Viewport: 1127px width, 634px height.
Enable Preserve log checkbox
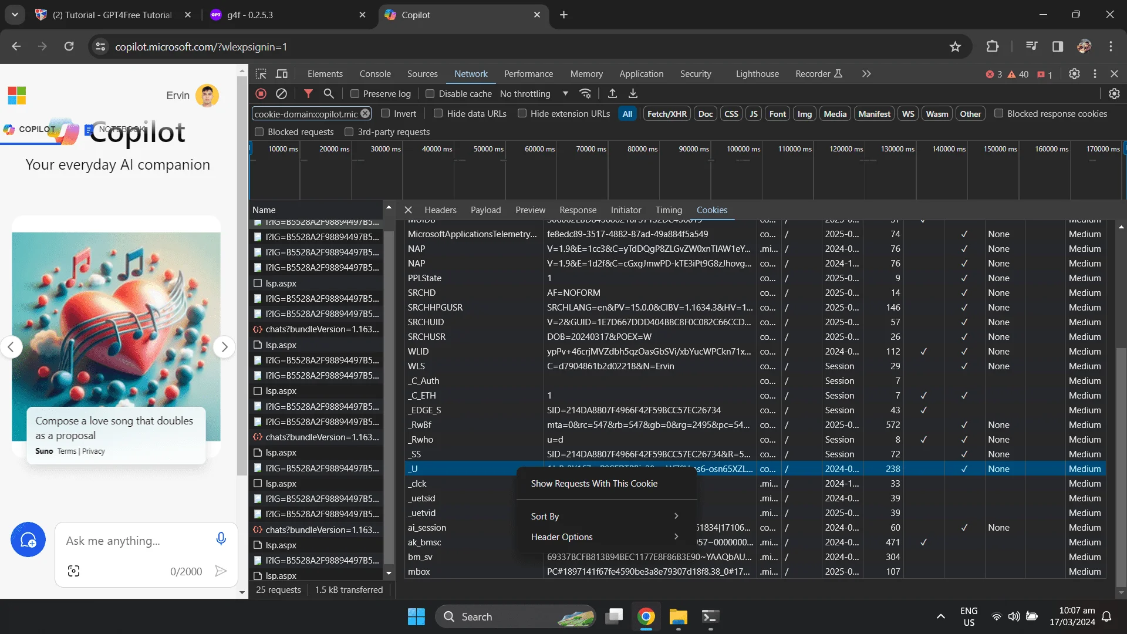coord(355,93)
